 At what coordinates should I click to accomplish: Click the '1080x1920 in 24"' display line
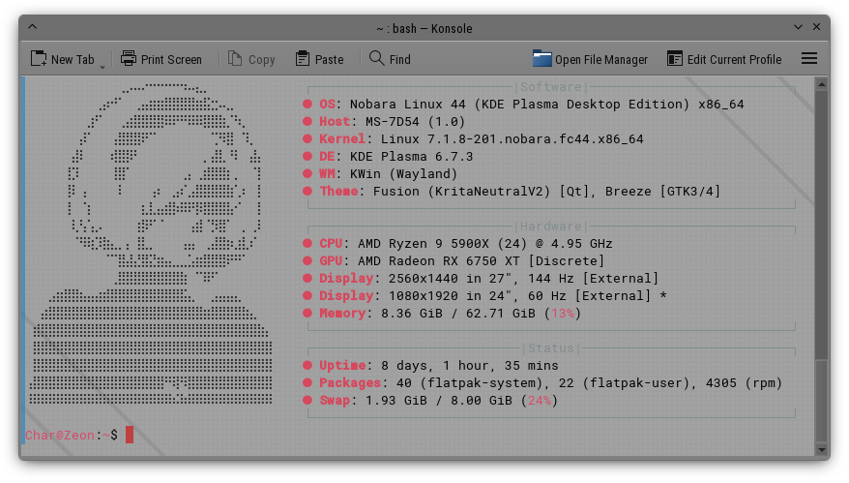(451, 295)
